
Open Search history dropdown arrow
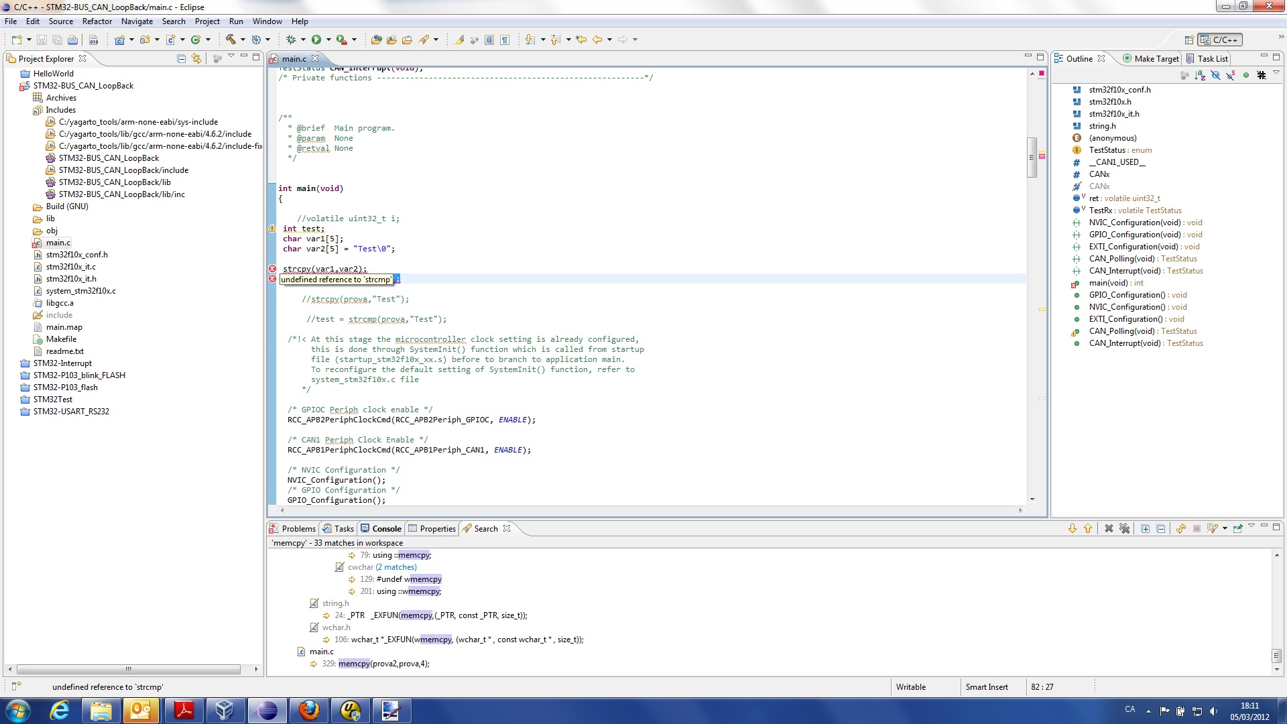1225,528
